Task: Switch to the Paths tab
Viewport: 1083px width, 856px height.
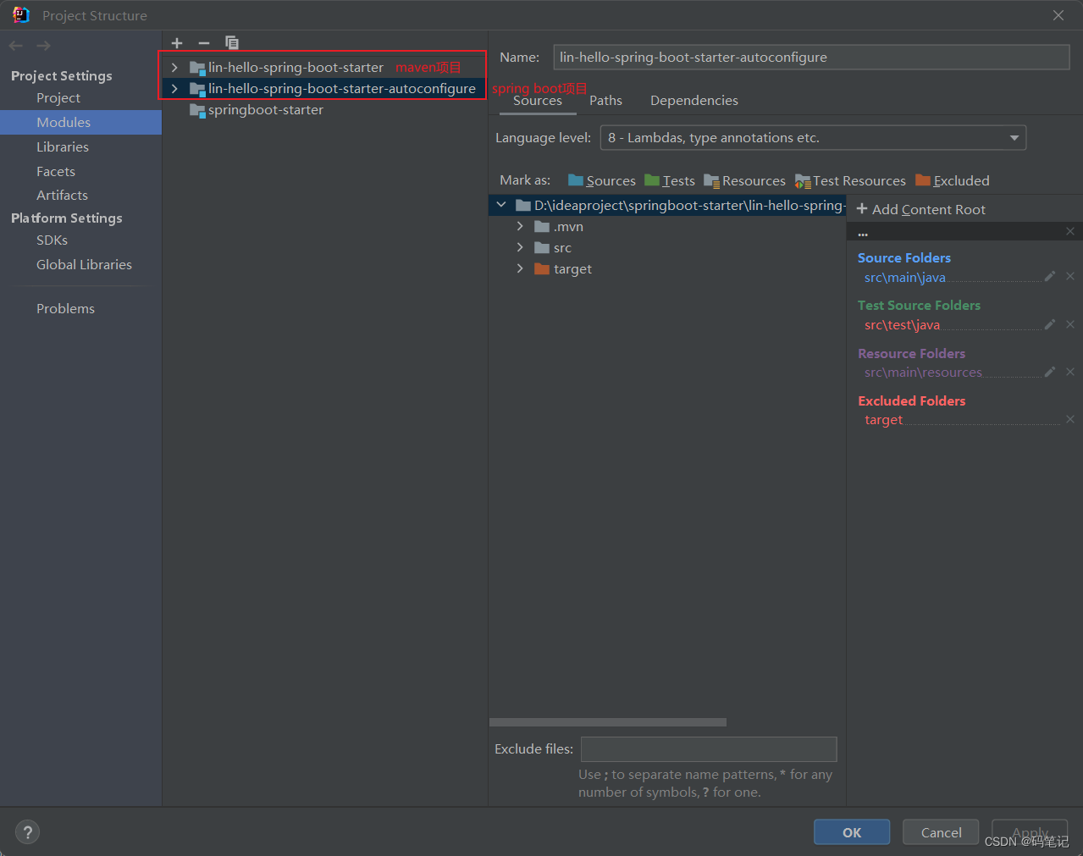Action: 605,101
